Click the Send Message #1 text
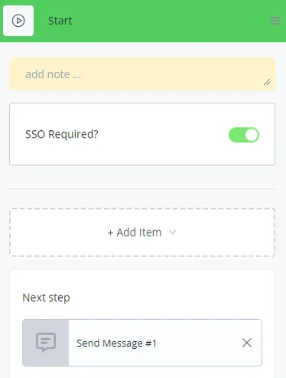Viewport: 286px width, 378px height. (116, 343)
